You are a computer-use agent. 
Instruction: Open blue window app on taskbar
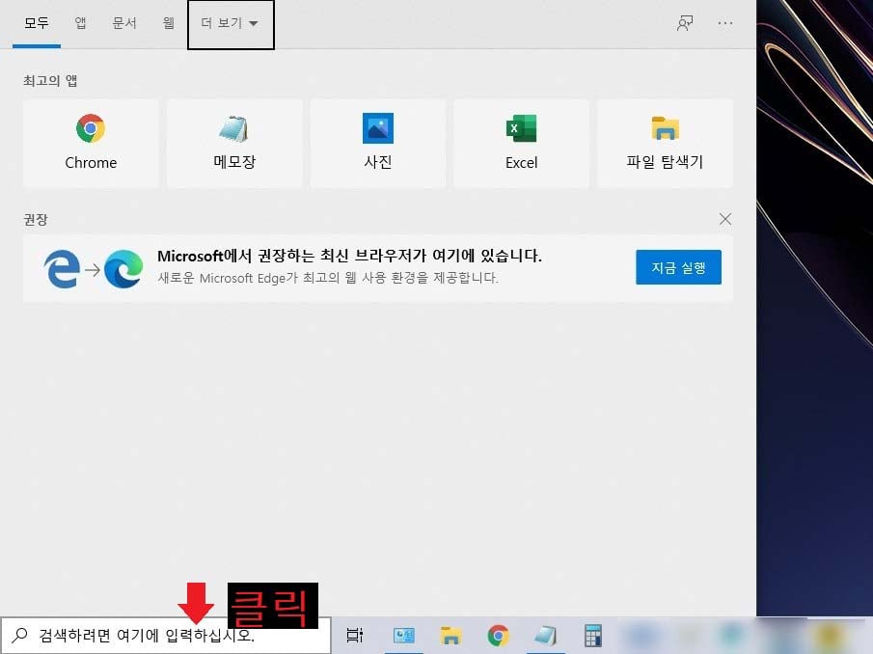point(403,635)
